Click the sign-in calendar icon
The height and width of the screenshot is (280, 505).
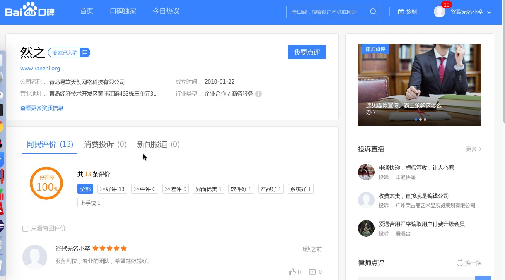pos(401,12)
